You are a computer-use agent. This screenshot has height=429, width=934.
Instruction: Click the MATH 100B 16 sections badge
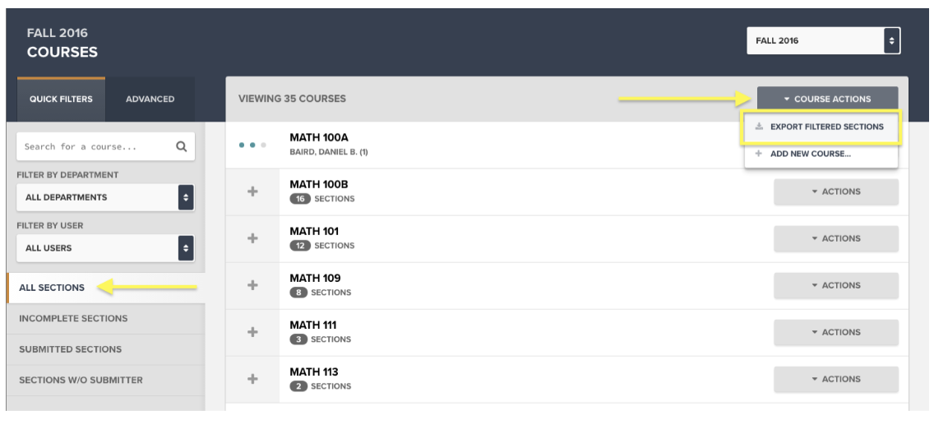300,199
